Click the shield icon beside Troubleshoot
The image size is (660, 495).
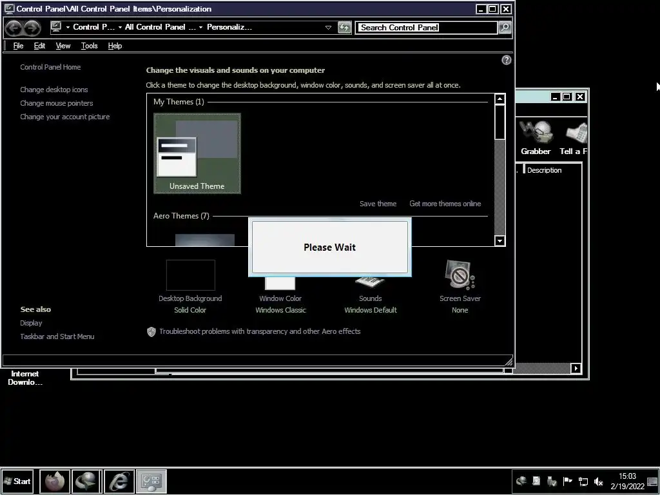151,332
